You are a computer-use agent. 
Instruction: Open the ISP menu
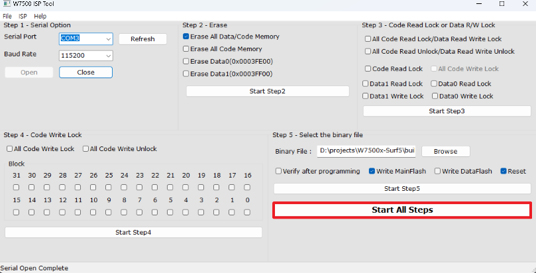tap(23, 15)
